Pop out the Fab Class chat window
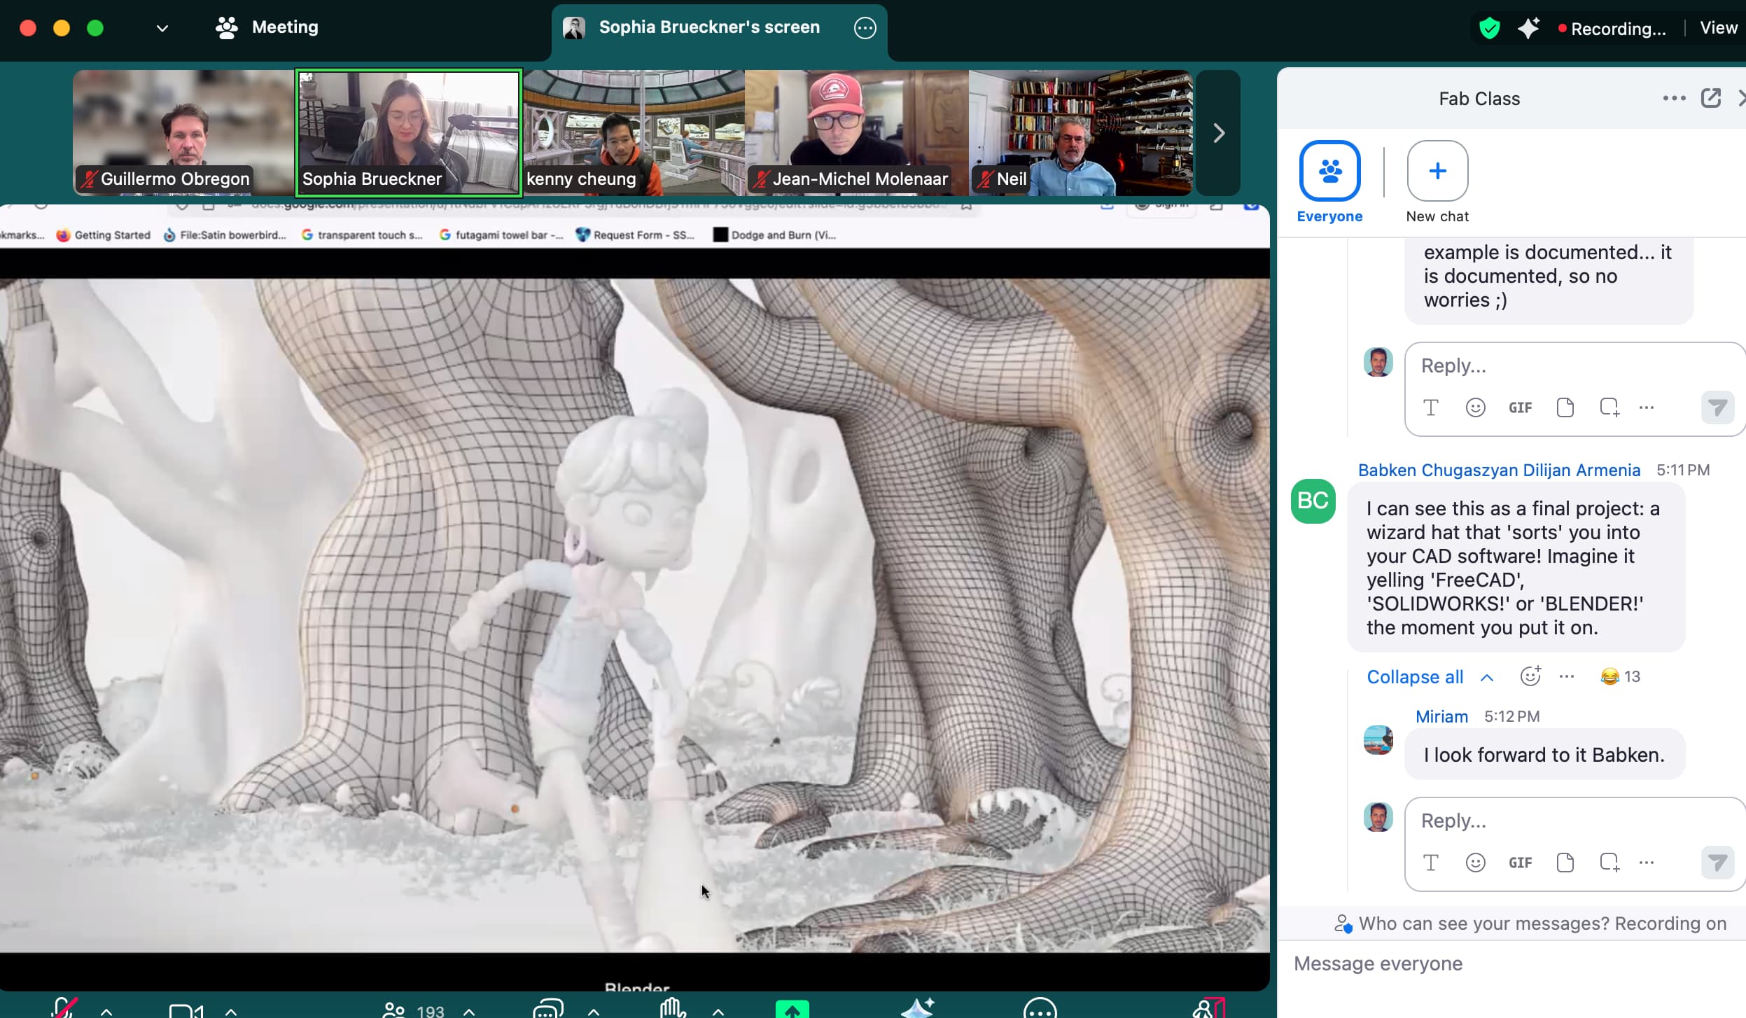 (1710, 98)
